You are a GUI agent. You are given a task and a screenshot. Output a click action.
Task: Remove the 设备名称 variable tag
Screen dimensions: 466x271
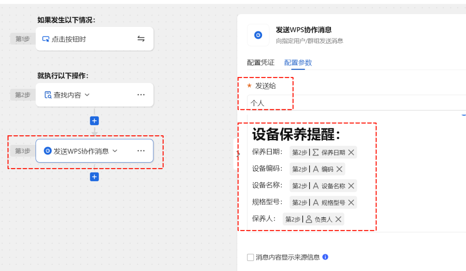tap(351, 186)
